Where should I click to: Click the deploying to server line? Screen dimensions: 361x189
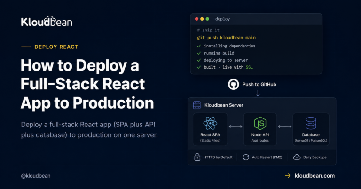(226, 60)
